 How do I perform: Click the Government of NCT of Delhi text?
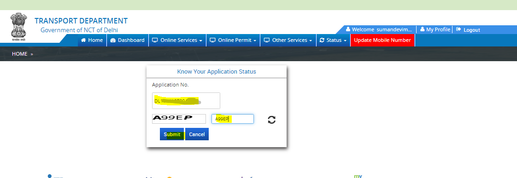tap(79, 30)
